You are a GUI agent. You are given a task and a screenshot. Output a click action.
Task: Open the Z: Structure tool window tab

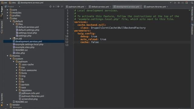pyautogui.click(x=2, y=27)
